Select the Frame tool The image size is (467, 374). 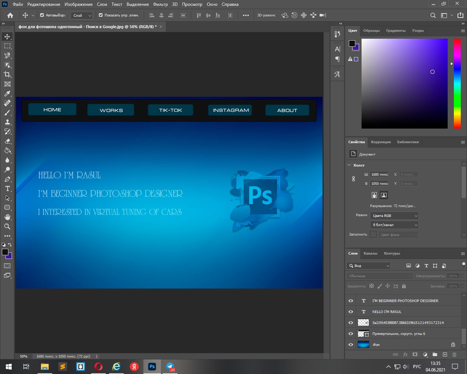(7, 84)
